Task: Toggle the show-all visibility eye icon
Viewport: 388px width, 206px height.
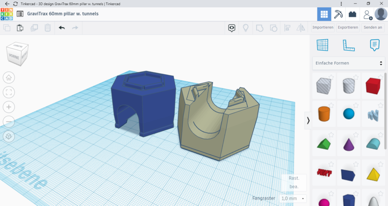Action: [x=232, y=28]
